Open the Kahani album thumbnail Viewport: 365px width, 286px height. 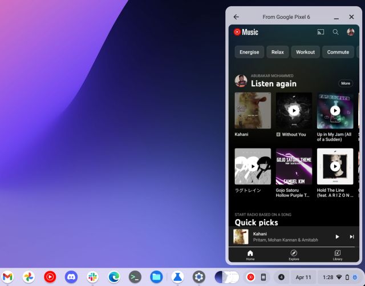click(253, 111)
